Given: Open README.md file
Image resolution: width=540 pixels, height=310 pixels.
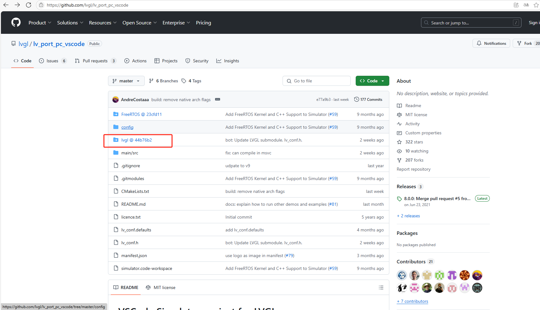Looking at the screenshot, I should [x=133, y=204].
